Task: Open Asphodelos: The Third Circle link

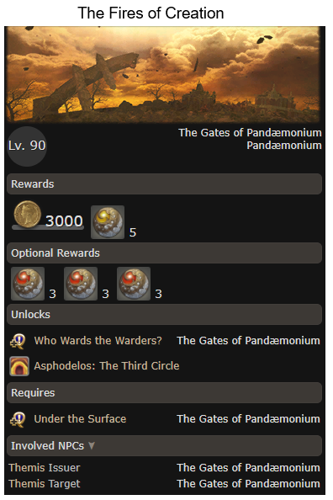Action: (107, 366)
